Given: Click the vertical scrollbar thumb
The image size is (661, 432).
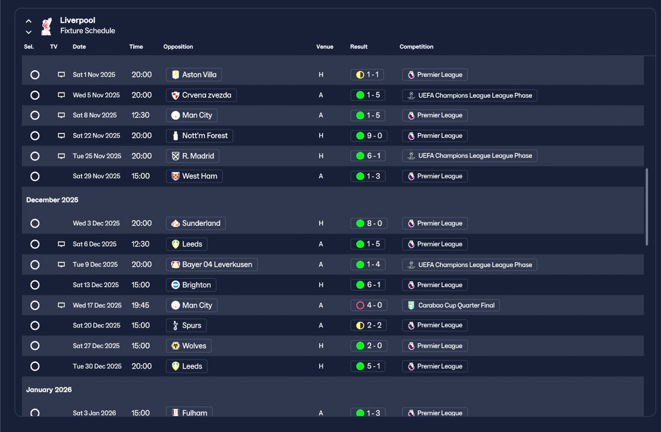Looking at the screenshot, I should tap(647, 206).
